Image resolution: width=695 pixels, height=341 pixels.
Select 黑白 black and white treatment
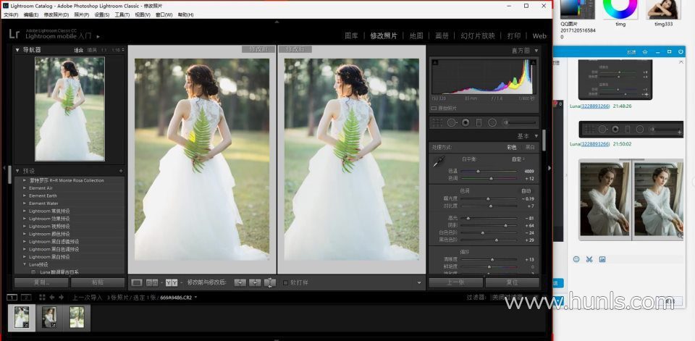[530, 147]
